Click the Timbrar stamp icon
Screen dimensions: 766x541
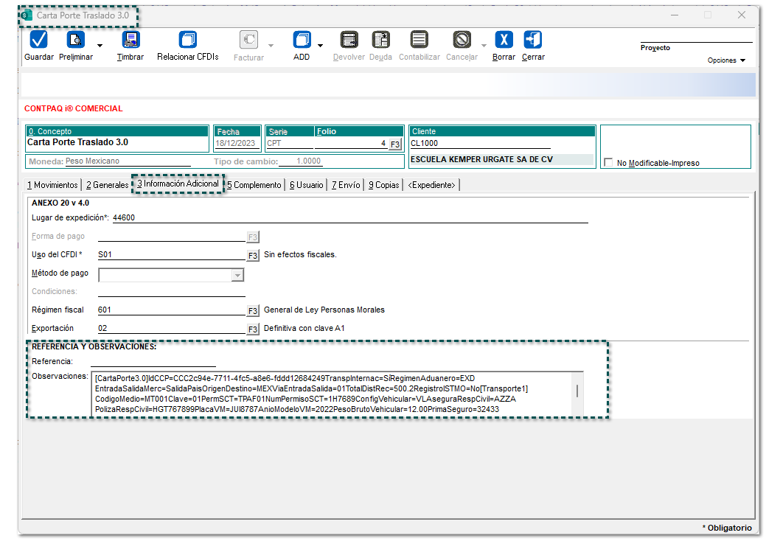pyautogui.click(x=130, y=41)
